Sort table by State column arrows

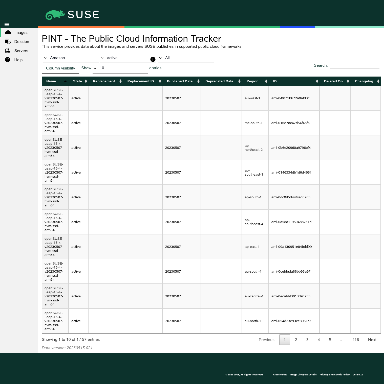[86, 81]
